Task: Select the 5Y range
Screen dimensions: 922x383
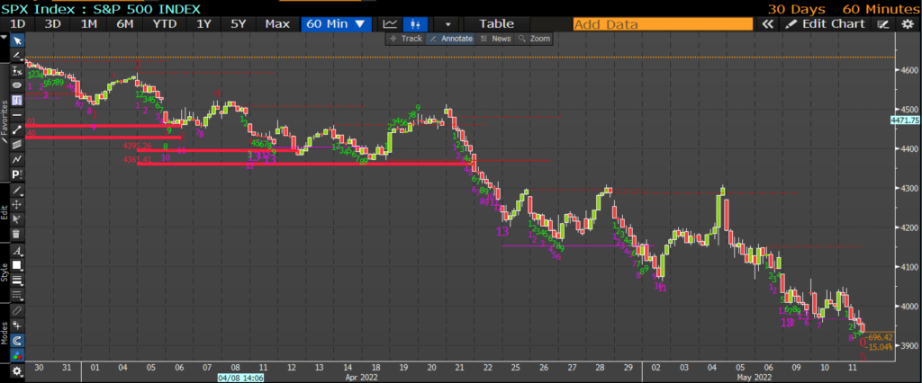Action: pos(239,24)
